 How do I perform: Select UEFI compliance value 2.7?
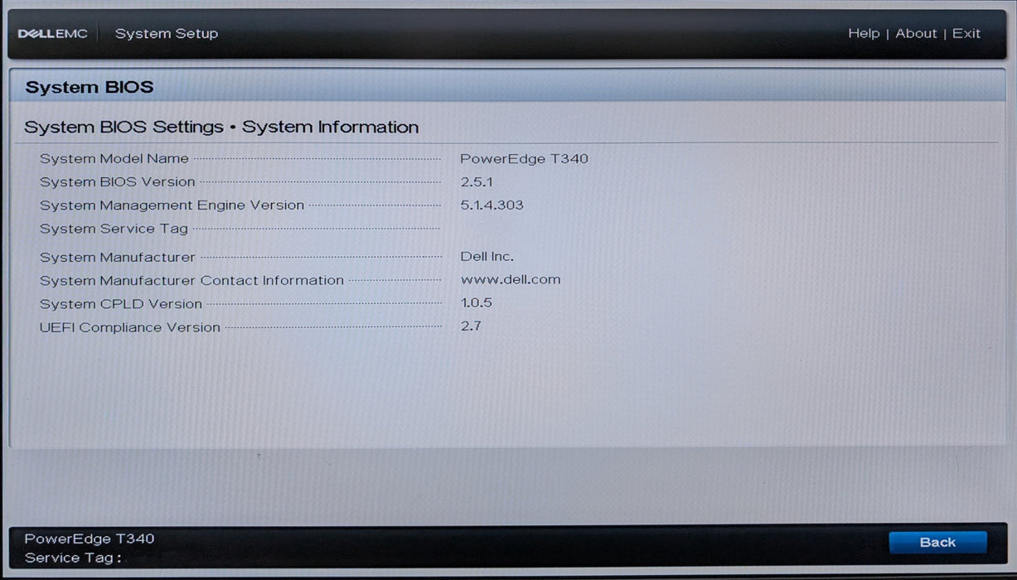pos(471,326)
